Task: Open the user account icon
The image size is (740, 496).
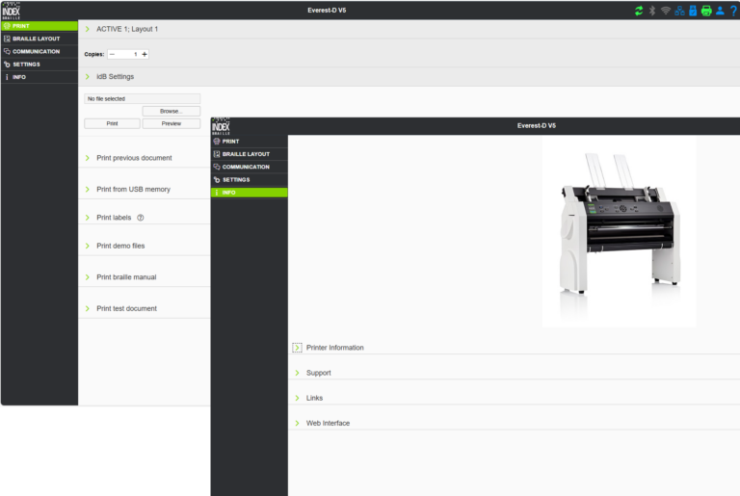Action: click(720, 11)
